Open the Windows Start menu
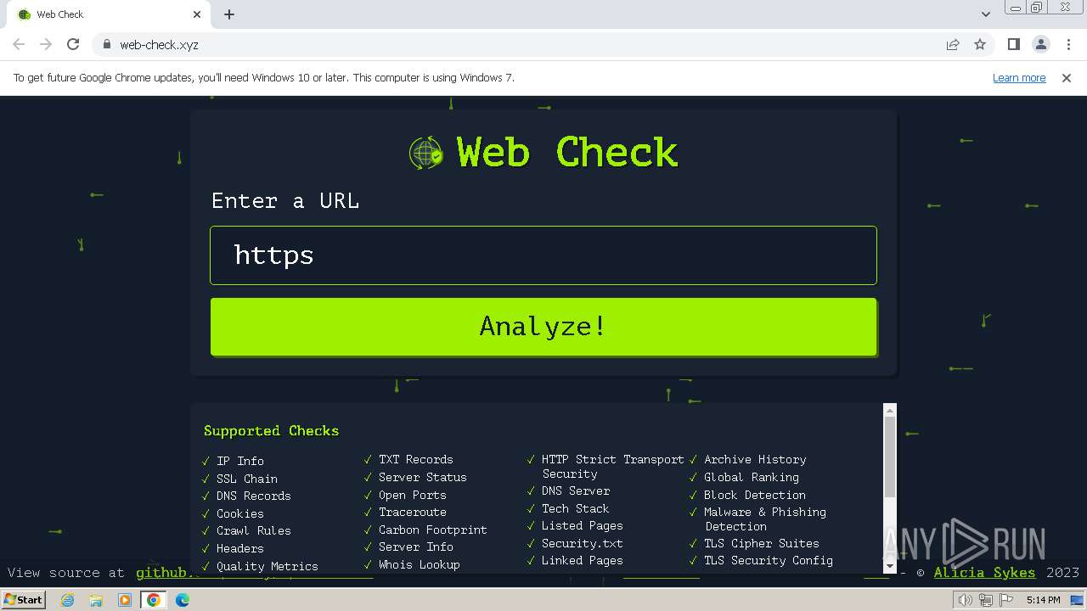The width and height of the screenshot is (1087, 611). pos(23,600)
